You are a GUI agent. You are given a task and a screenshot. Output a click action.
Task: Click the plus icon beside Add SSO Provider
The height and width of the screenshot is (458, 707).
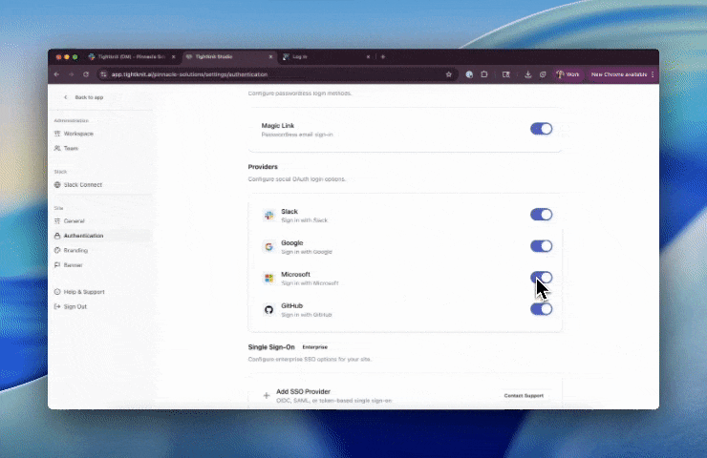click(267, 395)
